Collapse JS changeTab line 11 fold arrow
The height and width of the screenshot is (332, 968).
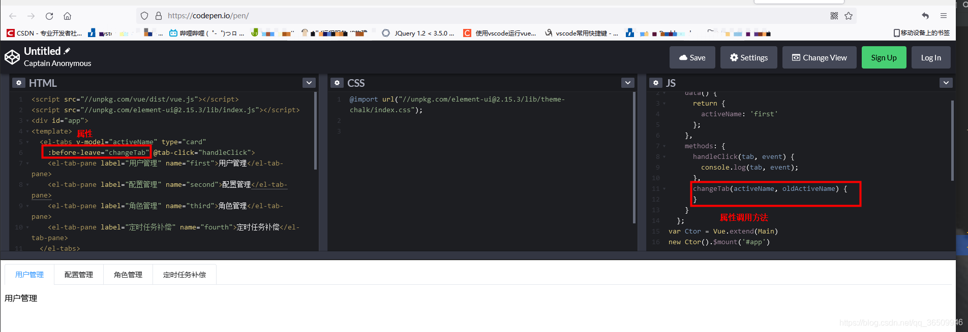click(664, 189)
